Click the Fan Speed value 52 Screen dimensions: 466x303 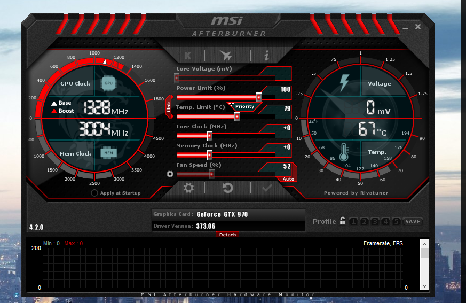coord(287,166)
